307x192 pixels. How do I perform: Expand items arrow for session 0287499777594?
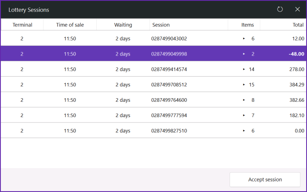244,115
